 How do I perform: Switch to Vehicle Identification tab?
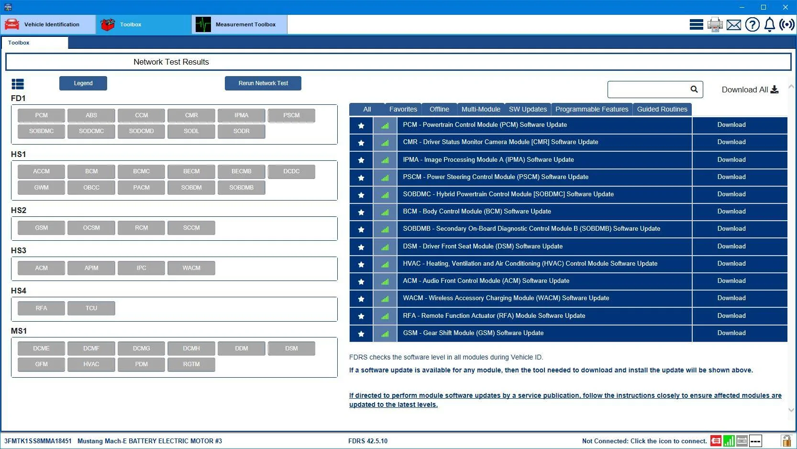[x=48, y=24]
